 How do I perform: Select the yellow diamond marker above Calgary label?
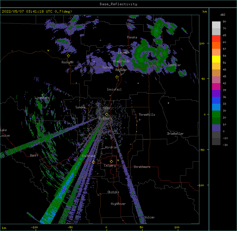coord(111,162)
